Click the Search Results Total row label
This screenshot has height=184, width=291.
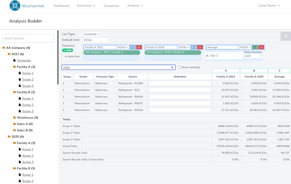(75, 153)
